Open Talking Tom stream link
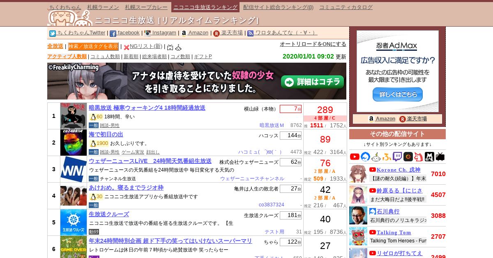 click(x=394, y=232)
